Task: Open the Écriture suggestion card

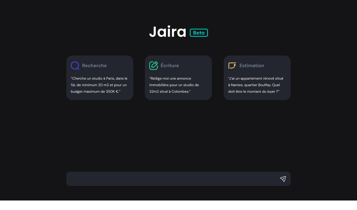Action: click(x=178, y=78)
